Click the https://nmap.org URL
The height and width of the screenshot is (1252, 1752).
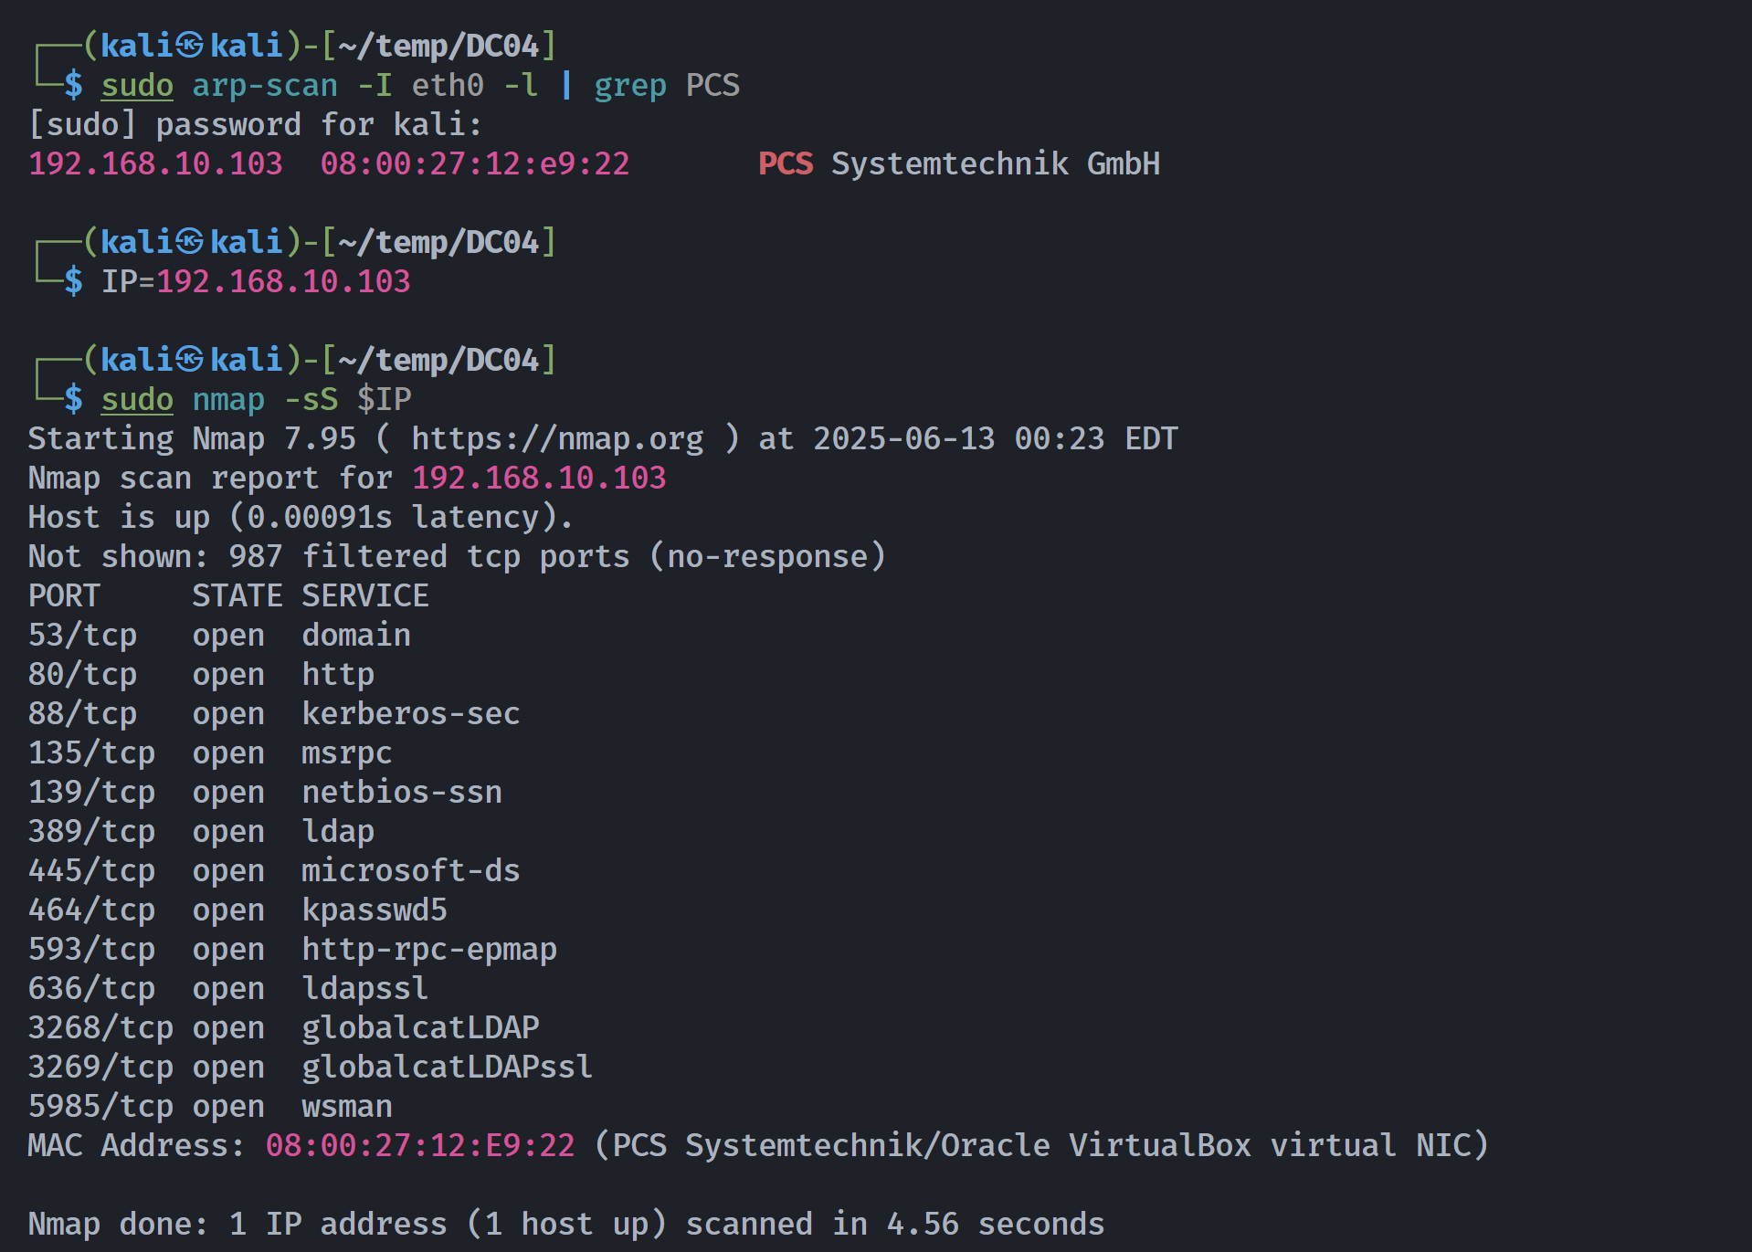(557, 439)
